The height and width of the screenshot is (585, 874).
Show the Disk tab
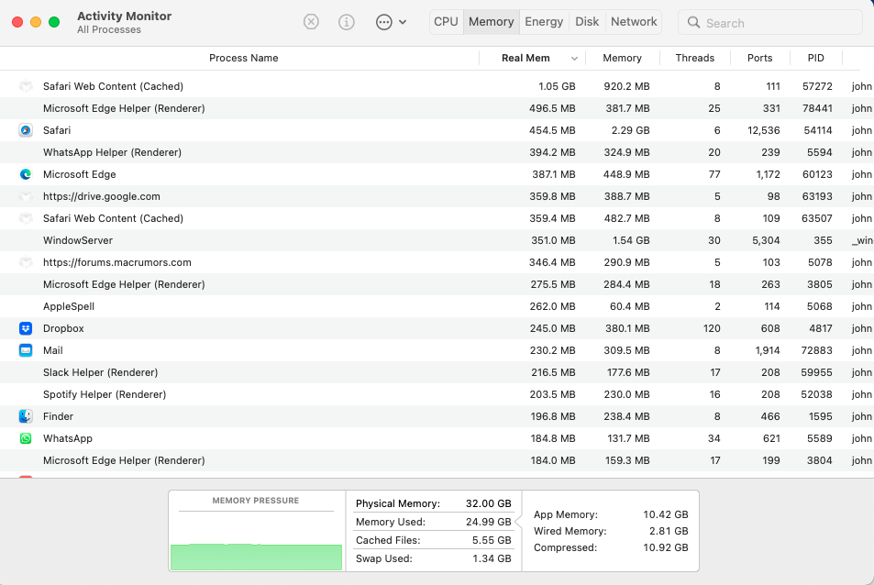587,22
